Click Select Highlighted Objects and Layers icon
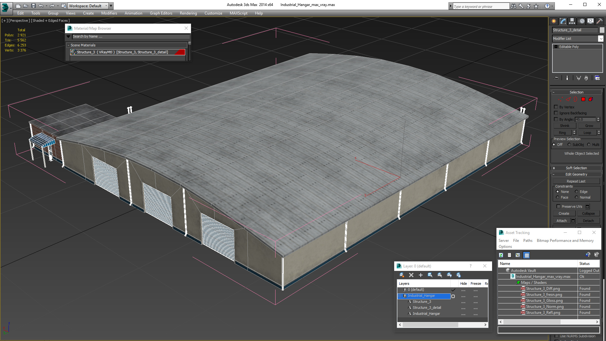 [430, 275]
